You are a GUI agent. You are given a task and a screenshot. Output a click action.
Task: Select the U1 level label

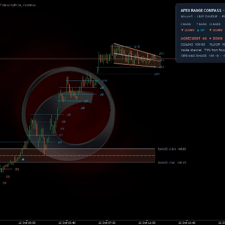(x=60, y=142)
